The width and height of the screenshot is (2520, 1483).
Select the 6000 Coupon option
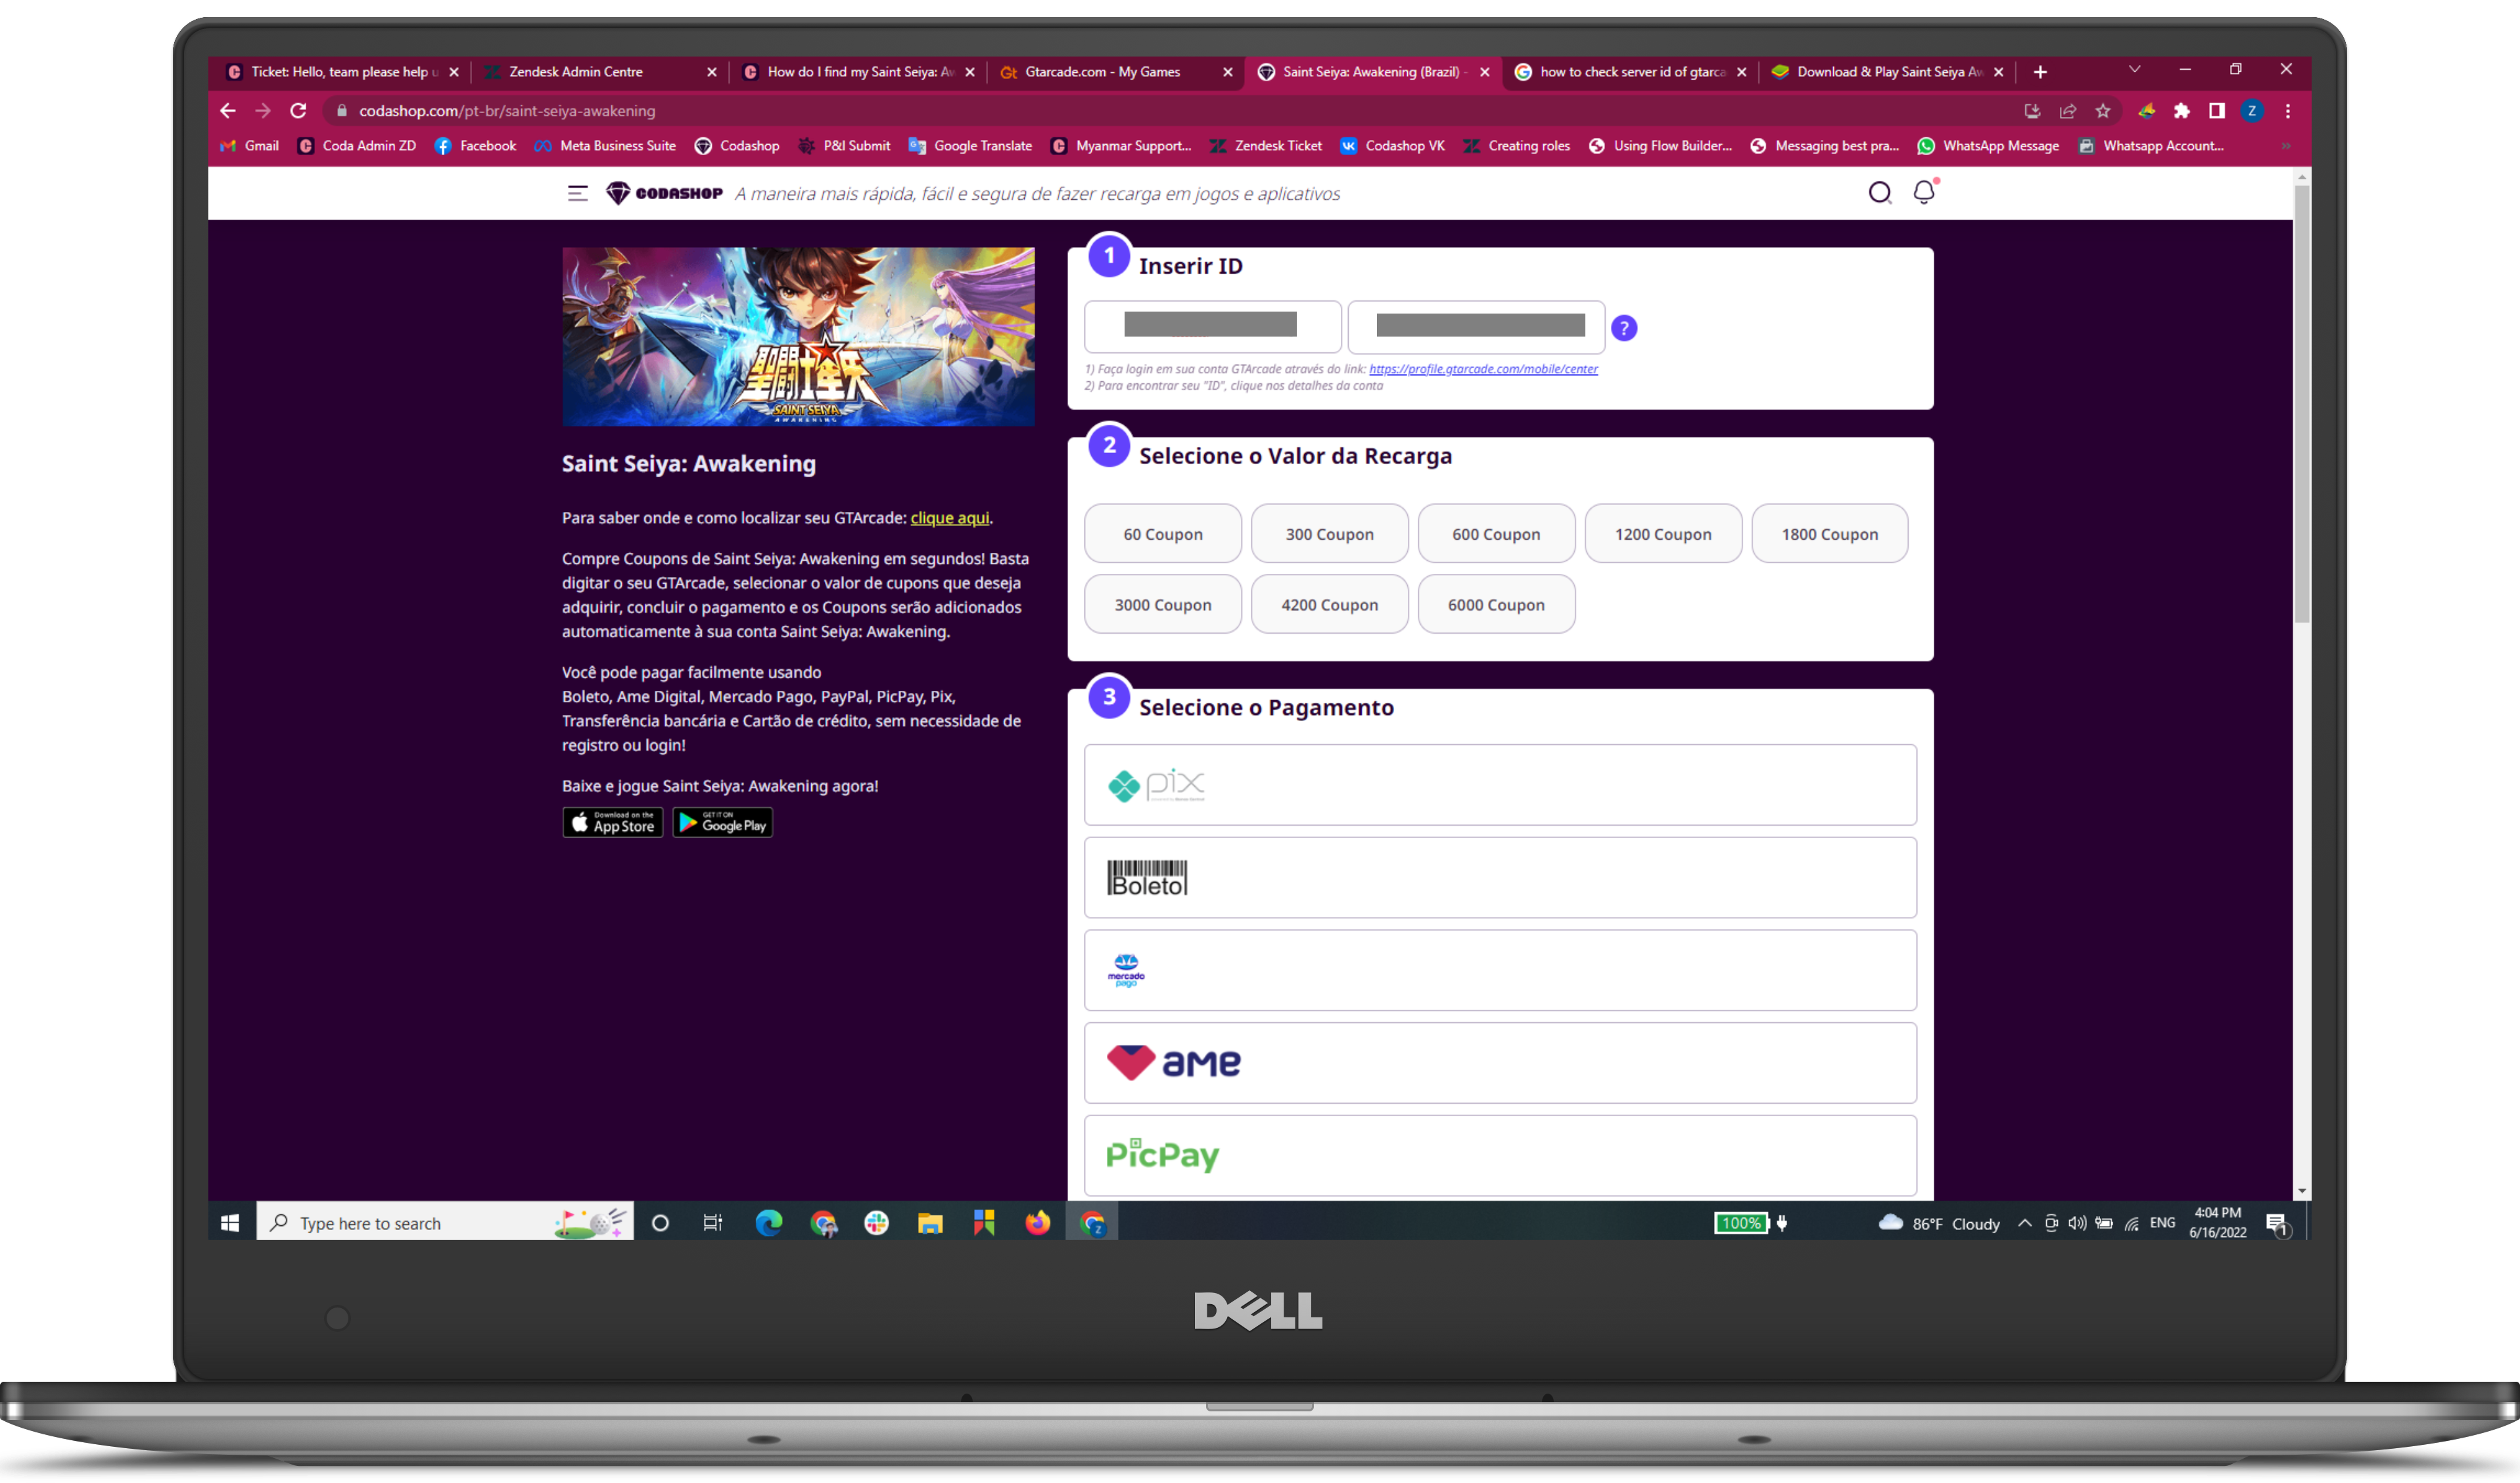pos(1496,604)
